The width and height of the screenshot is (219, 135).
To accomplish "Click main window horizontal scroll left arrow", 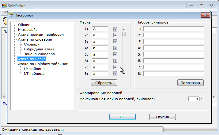I will [x=4, y=97].
